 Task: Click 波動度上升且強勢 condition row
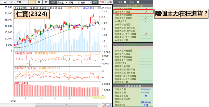pos(133,18)
